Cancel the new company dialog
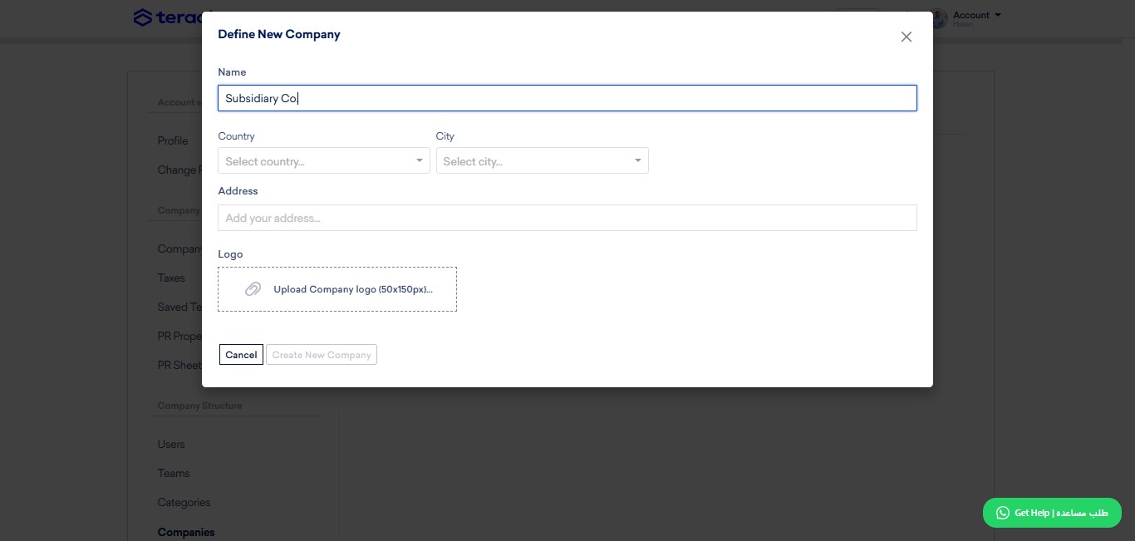Image resolution: width=1135 pixels, height=541 pixels. pos(241,355)
